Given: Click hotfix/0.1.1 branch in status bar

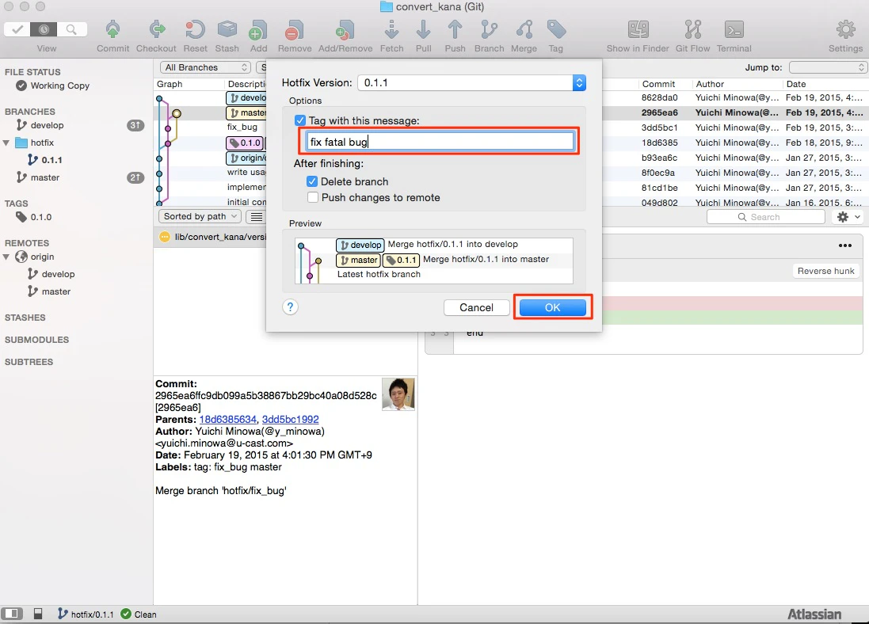Looking at the screenshot, I should [x=86, y=614].
